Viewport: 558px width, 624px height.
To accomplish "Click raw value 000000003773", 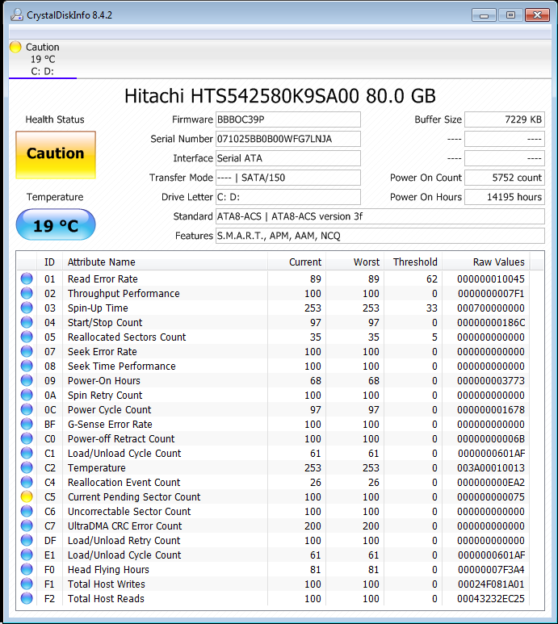I will pos(491,381).
